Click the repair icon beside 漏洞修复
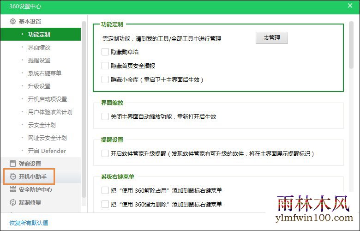The height and width of the screenshot is (231, 360). coord(13,202)
